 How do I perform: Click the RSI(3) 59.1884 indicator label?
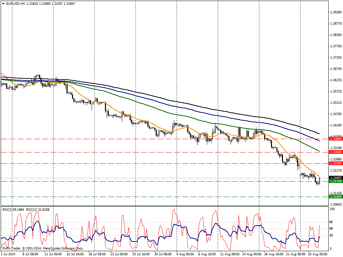[x=14, y=210]
